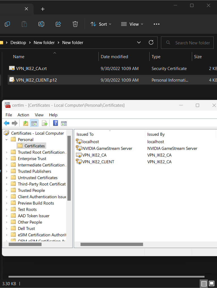This screenshot has height=288, width=217.
Task: Select the Rename icon
Action: pyautogui.click(x=41, y=24)
